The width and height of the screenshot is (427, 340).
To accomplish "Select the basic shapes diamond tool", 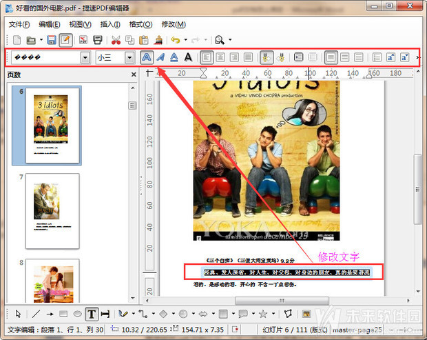I will pos(163,314).
